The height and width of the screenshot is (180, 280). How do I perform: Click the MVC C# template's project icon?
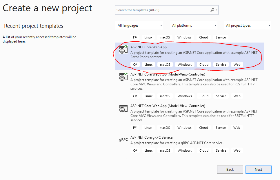(123, 77)
